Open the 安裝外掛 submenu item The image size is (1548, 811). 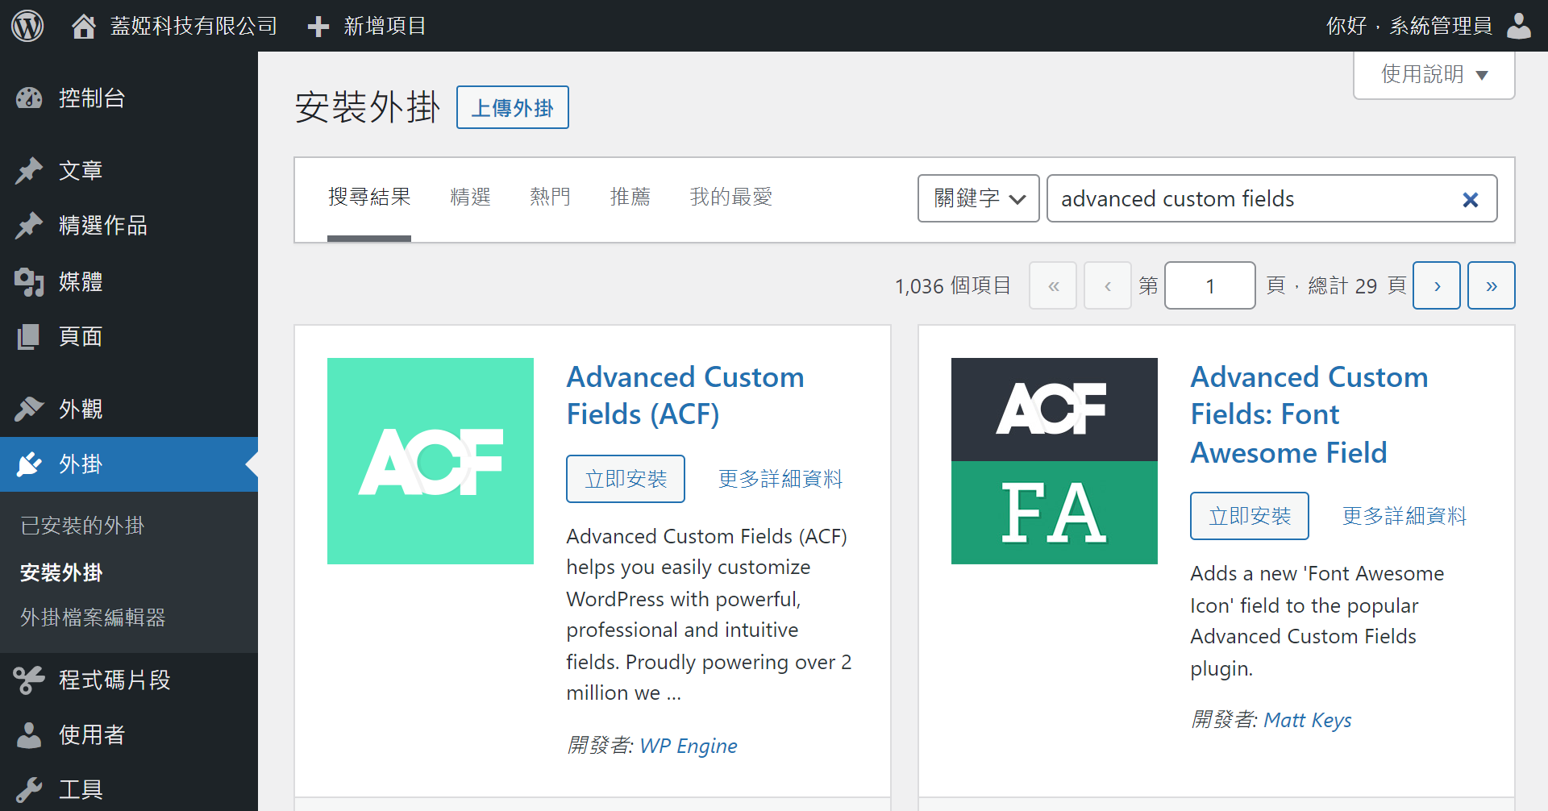pyautogui.click(x=61, y=572)
